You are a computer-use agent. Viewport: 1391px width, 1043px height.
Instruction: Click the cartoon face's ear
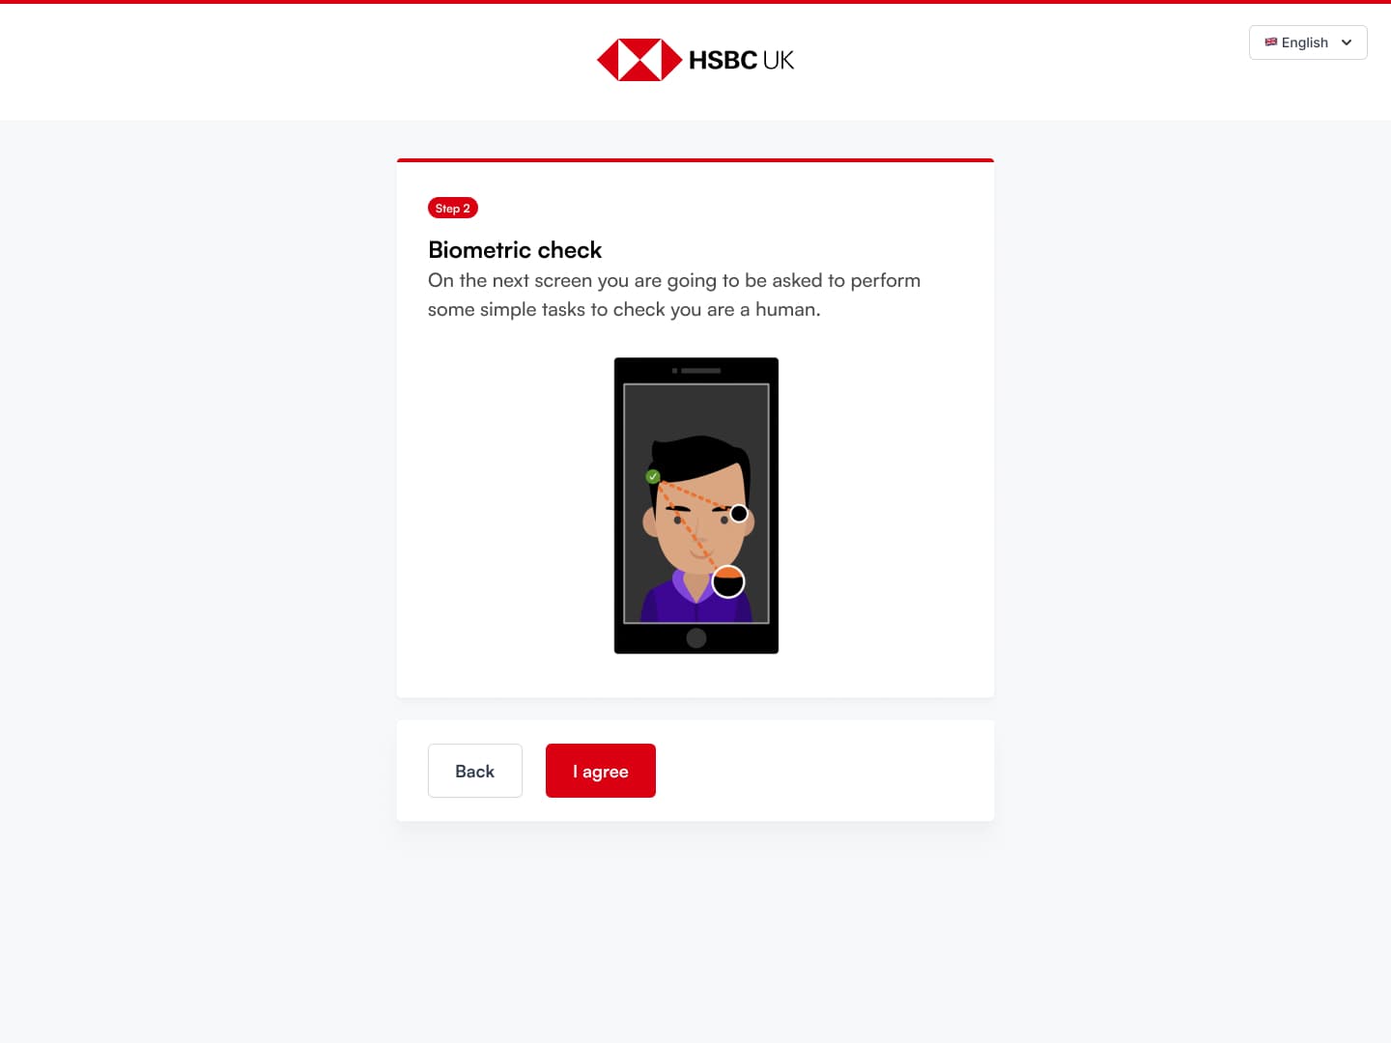[650, 521]
